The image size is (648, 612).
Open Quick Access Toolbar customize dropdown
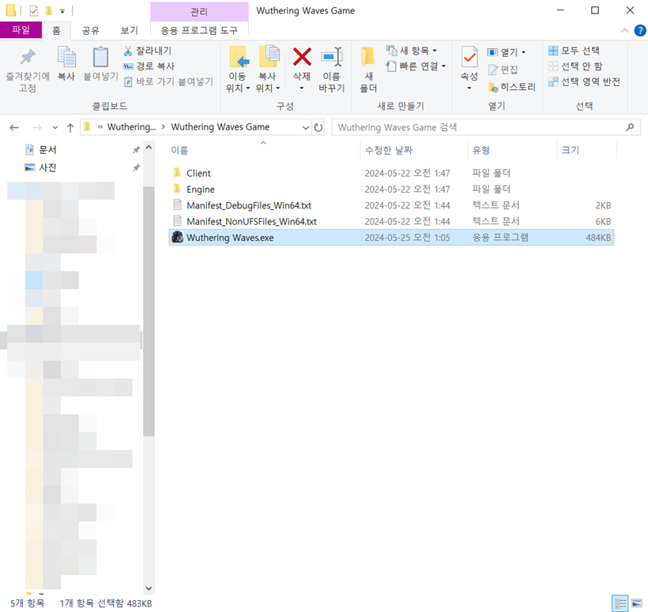62,11
